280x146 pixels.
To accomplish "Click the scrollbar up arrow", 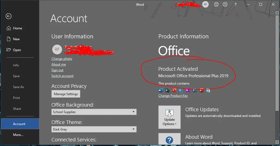I will tap(277, 13).
